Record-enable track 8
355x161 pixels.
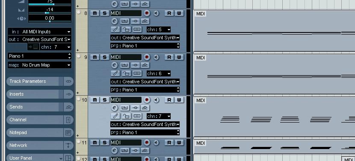pos(147,13)
